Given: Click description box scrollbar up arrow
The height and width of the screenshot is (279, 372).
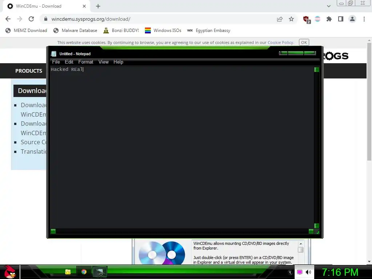Looking at the screenshot, I should pyautogui.click(x=300, y=244).
